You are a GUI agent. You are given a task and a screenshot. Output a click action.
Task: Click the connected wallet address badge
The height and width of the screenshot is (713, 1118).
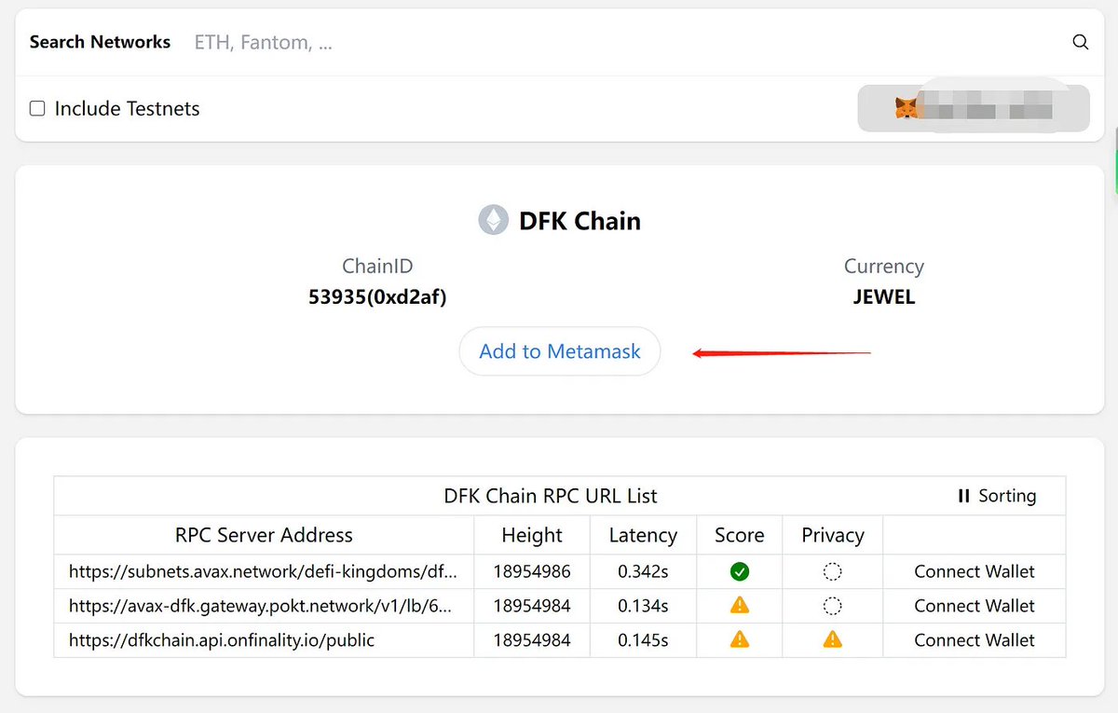[x=974, y=108]
